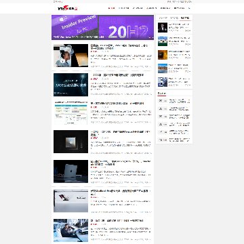This screenshot has width=244, height=244.
Task: Open sidebar thumbnail of factory machinery
Action: (x=163, y=82)
